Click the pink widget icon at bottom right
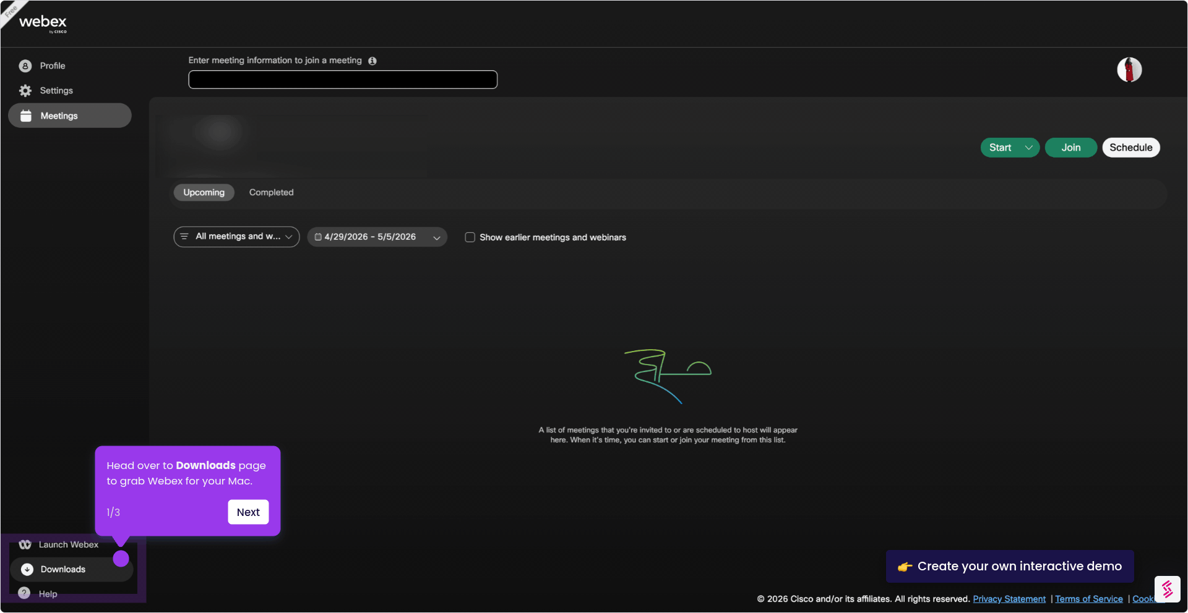Viewport: 1188px width, 613px height. click(1167, 589)
